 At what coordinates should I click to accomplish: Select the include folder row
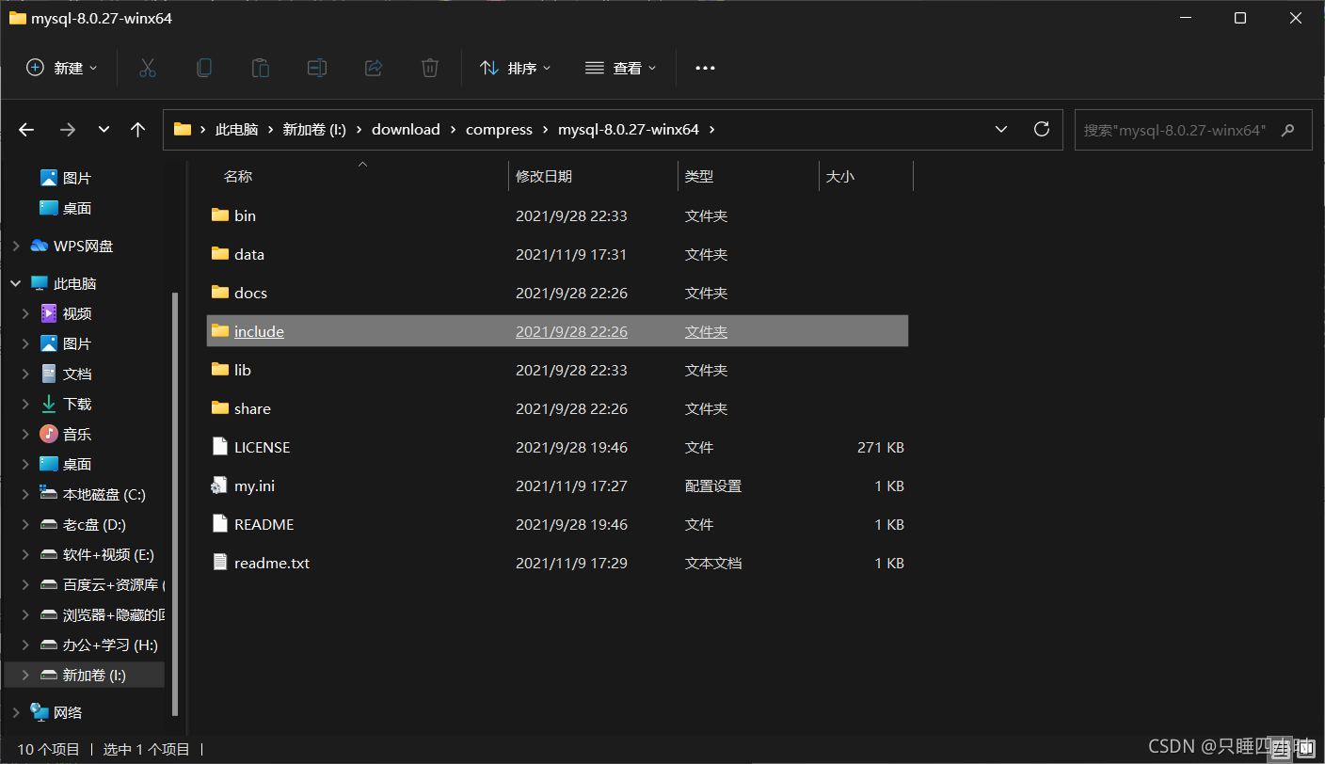point(557,331)
